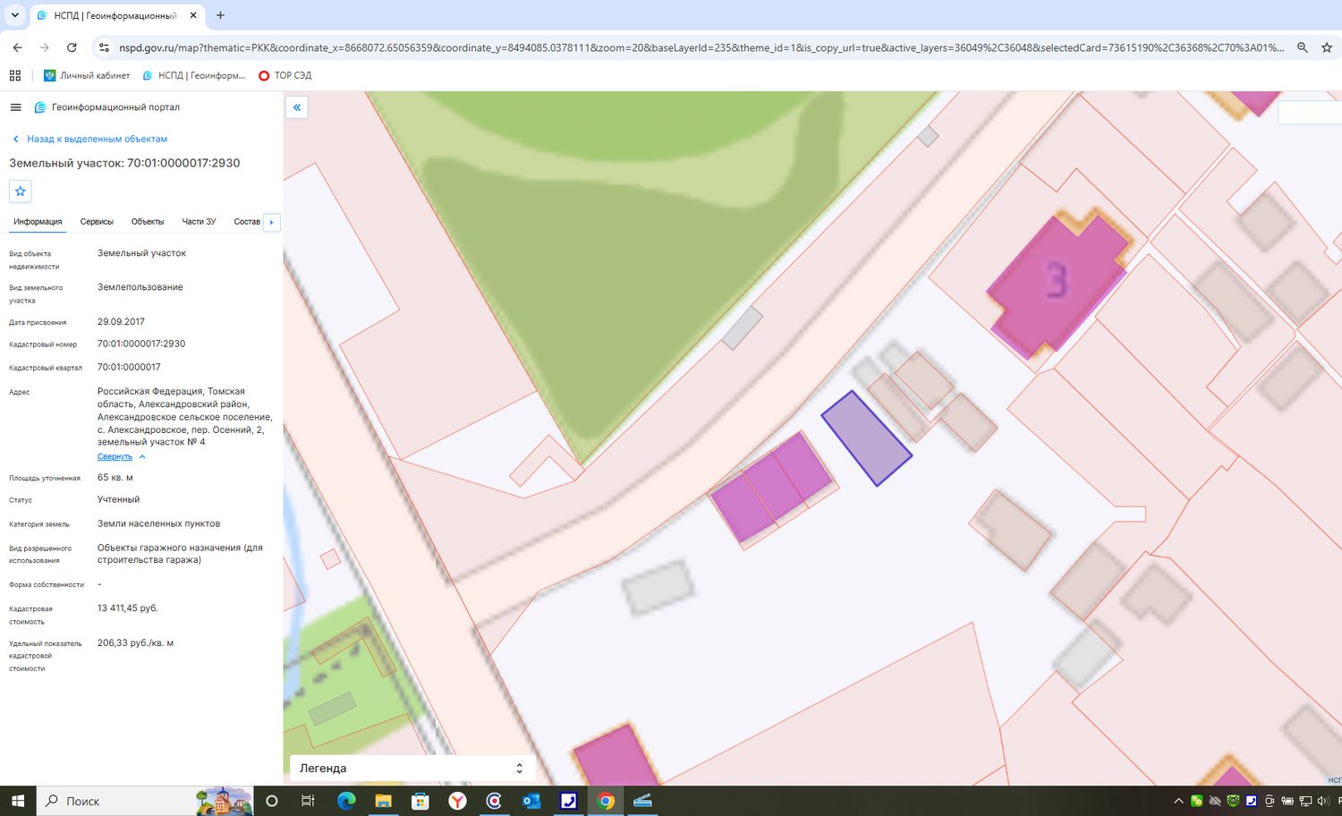Open НСПД Геоинформ bookmark

[x=194, y=75]
